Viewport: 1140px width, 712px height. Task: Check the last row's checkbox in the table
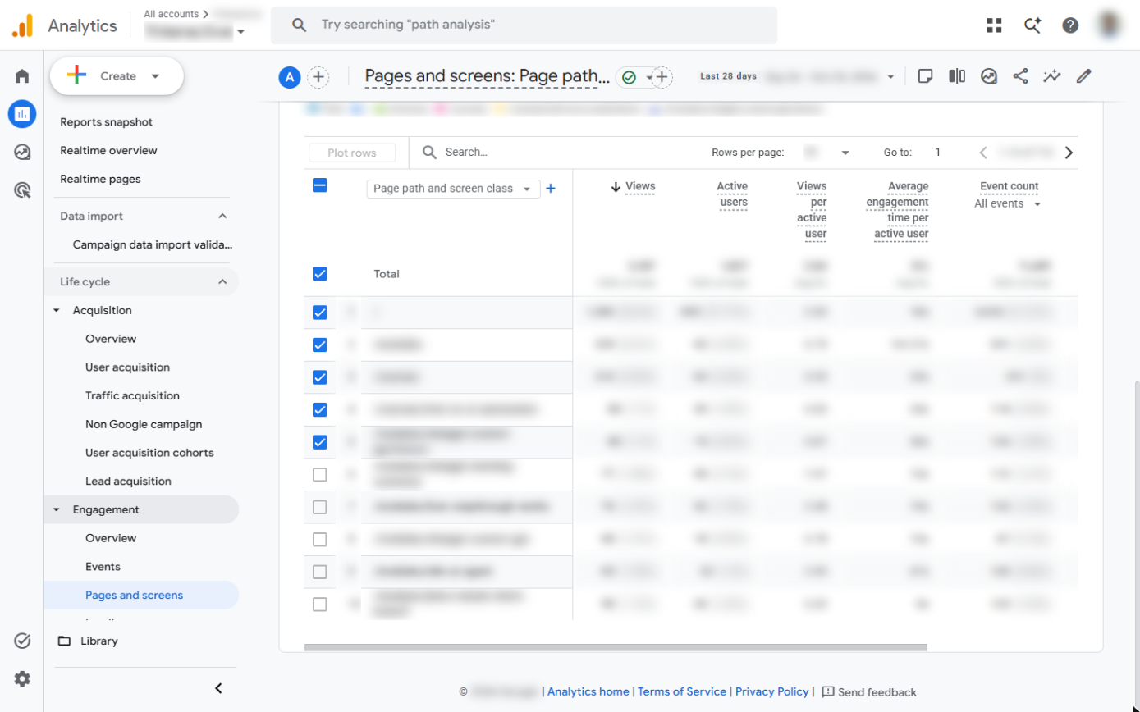click(x=320, y=605)
